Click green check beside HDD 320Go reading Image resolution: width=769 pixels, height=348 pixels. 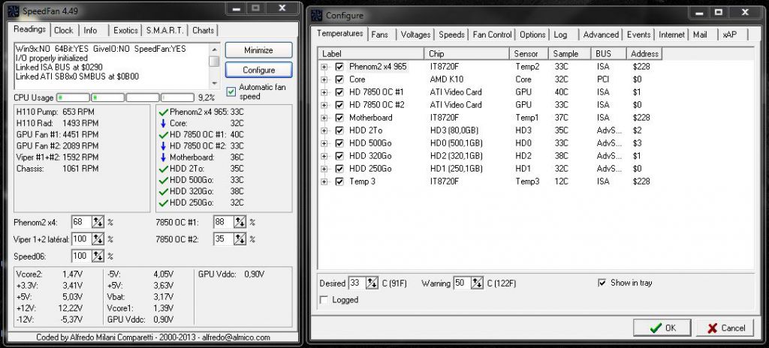click(x=164, y=191)
